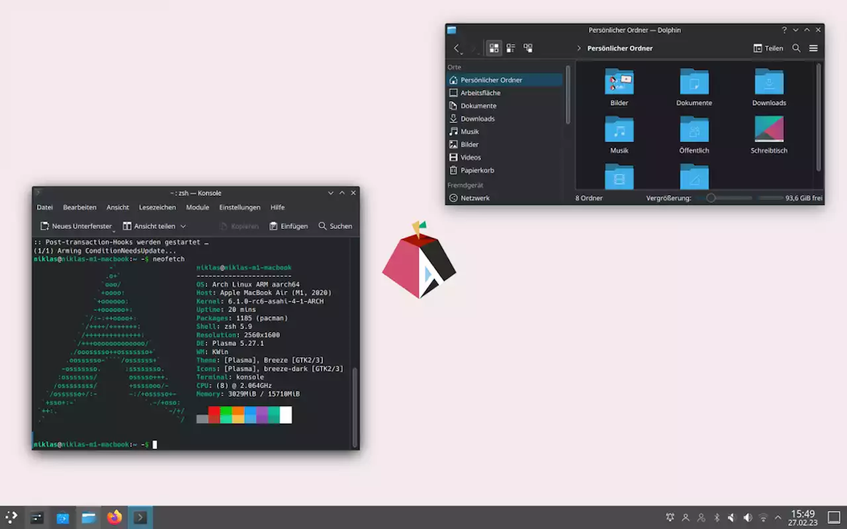Expand hidden system tray icons arrow
The height and width of the screenshot is (529, 847).
click(778, 518)
